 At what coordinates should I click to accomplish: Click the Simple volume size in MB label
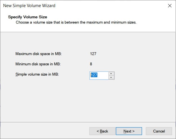pos(37,74)
